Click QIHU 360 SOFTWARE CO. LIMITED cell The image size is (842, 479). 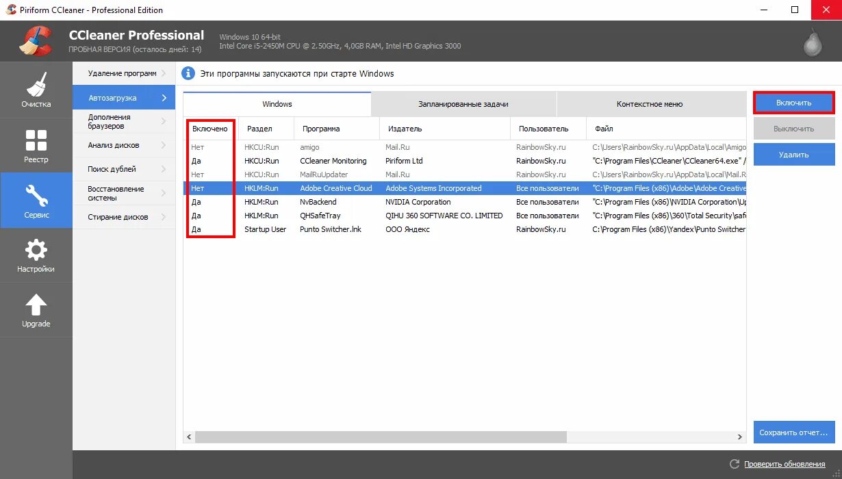444,216
